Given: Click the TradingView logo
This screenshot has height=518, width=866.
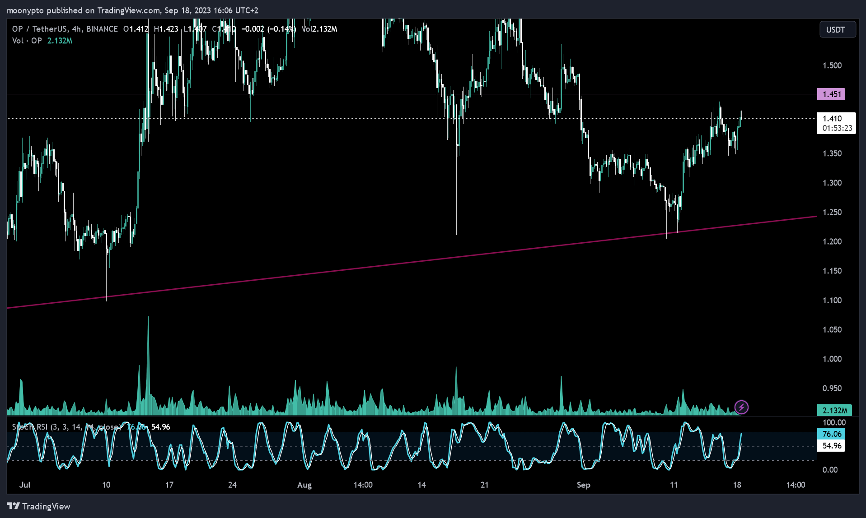Looking at the screenshot, I should coord(39,506).
